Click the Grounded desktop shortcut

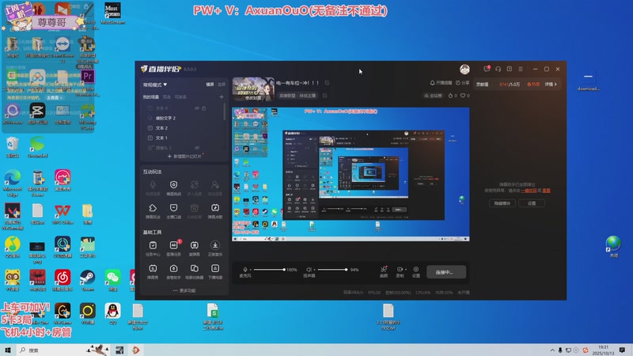tap(37, 147)
